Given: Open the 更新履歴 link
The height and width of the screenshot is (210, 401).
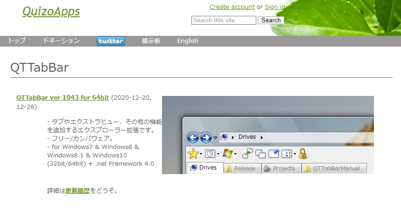Looking at the screenshot, I should (x=77, y=190).
